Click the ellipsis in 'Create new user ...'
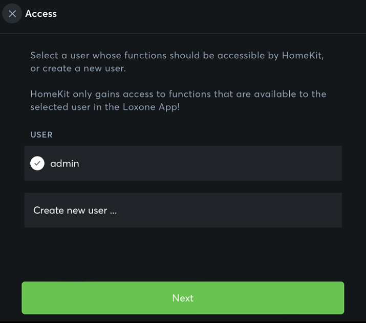Viewport: 366px width, 323px height. (113, 211)
